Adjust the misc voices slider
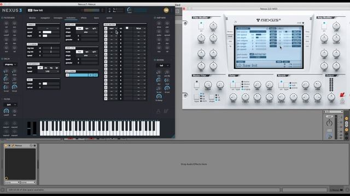The height and width of the screenshot is (196, 350). (x=51, y=83)
